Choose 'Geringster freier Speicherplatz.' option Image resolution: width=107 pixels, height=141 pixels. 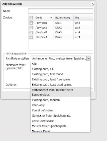61,116
